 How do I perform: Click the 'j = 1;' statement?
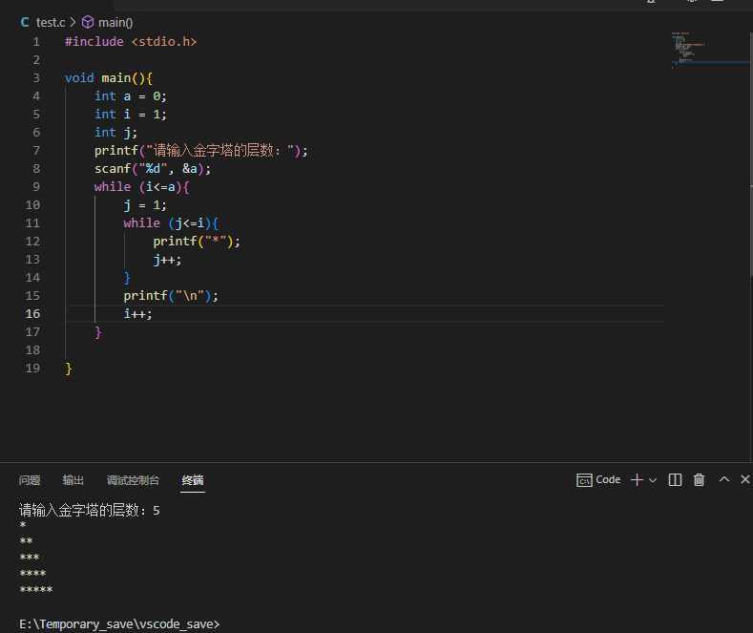point(145,205)
